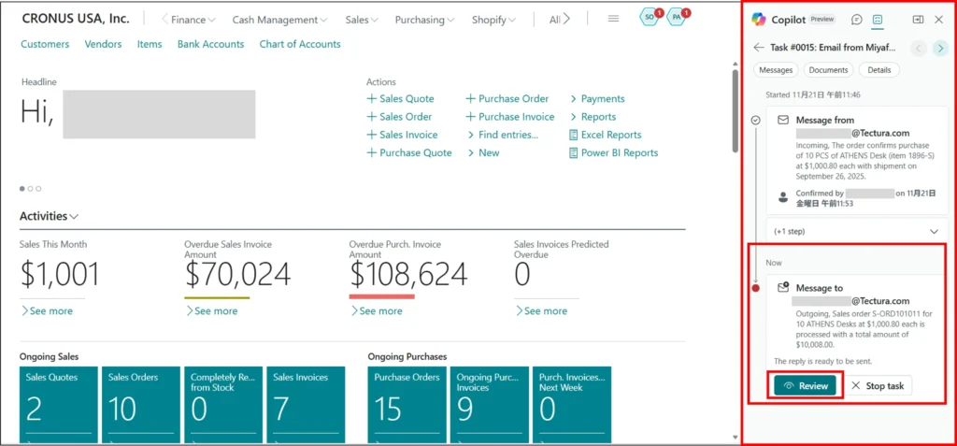Open the SO agent badge
This screenshot has height=446, width=957.
point(649,18)
